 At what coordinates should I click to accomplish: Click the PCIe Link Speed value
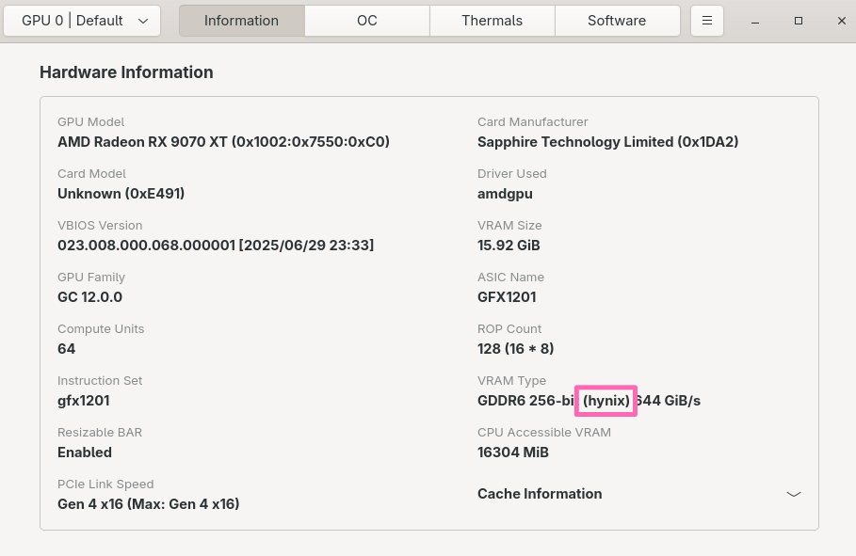coord(148,503)
